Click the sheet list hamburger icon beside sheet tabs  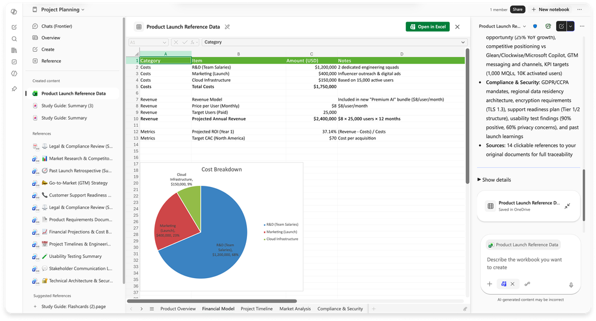click(x=152, y=309)
